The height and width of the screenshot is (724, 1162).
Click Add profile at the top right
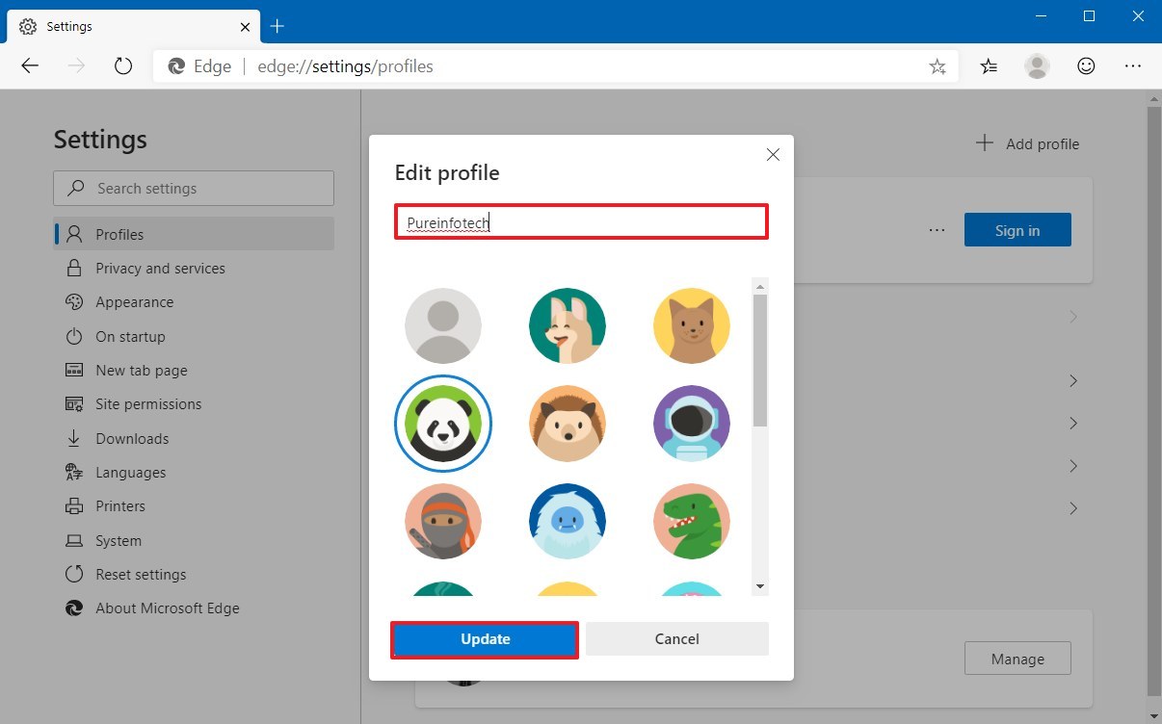(1027, 143)
